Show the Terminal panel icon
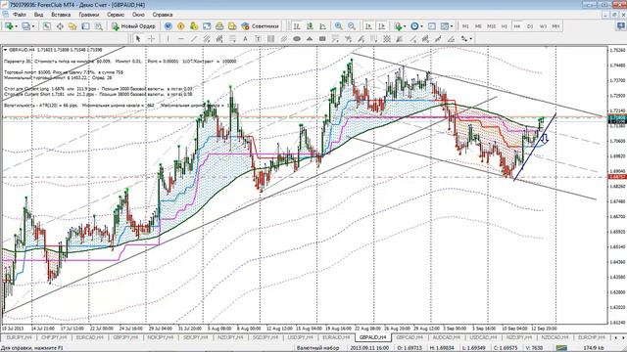Viewport: 627px width, 352px height. [x=85, y=26]
